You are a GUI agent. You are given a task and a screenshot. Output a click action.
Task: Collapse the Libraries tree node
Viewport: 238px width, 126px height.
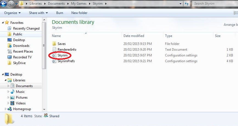tap(5, 80)
